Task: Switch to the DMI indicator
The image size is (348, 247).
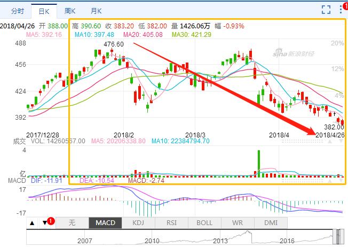Action: click(x=271, y=223)
